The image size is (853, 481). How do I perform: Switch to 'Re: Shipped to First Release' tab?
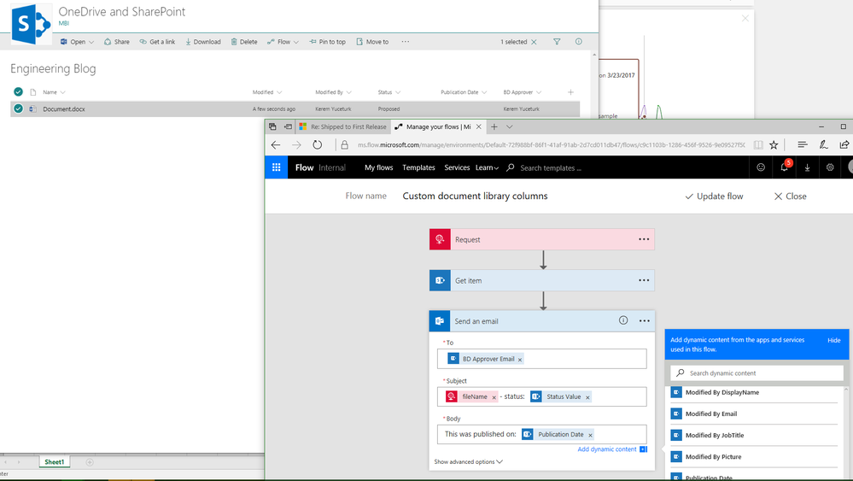[x=342, y=126]
